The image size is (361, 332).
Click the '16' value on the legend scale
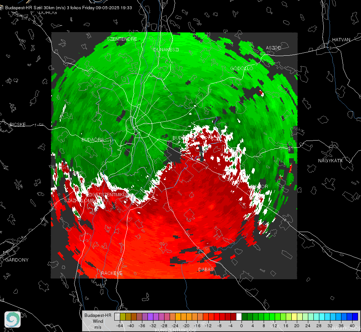click(x=286, y=326)
